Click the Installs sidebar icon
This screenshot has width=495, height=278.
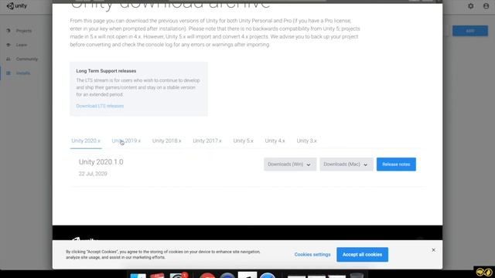9,73
